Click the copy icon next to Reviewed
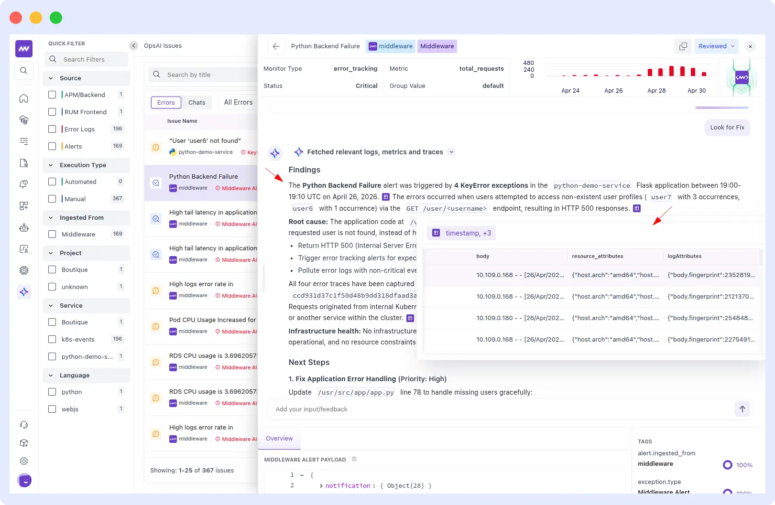Image resolution: width=775 pixels, height=505 pixels. pyautogui.click(x=683, y=46)
